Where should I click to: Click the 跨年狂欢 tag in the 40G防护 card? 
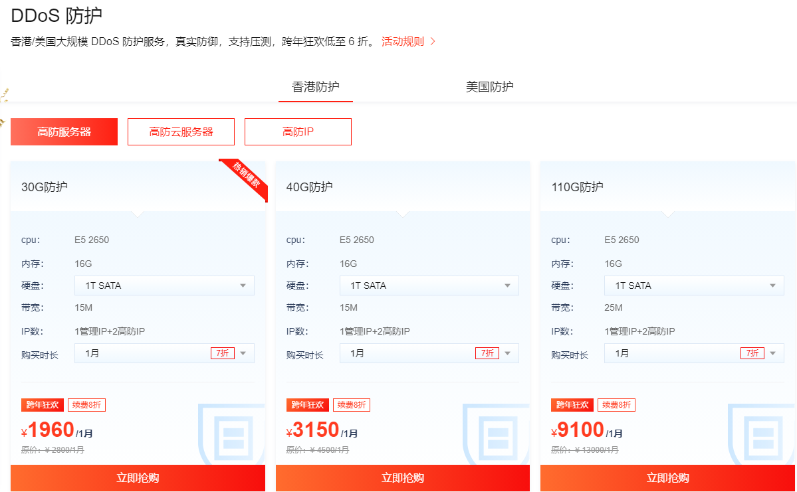308,404
